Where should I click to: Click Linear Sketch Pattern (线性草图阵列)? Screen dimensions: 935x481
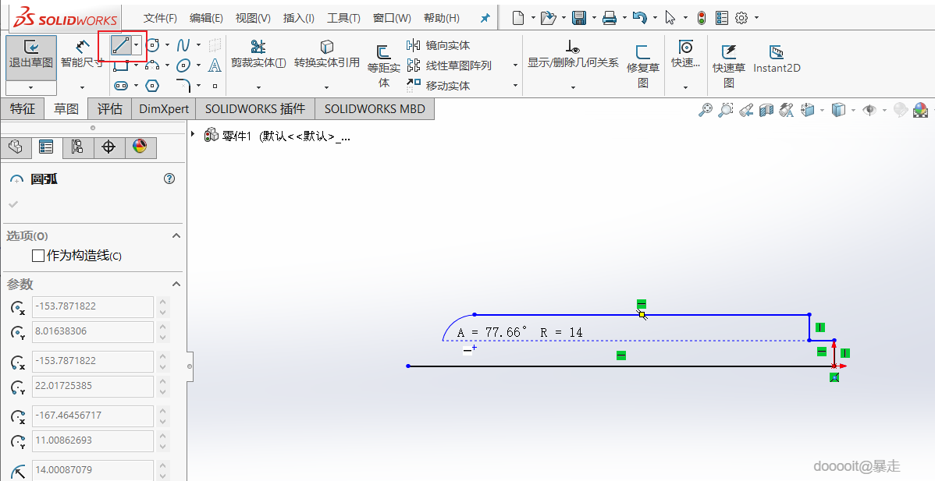(449, 65)
